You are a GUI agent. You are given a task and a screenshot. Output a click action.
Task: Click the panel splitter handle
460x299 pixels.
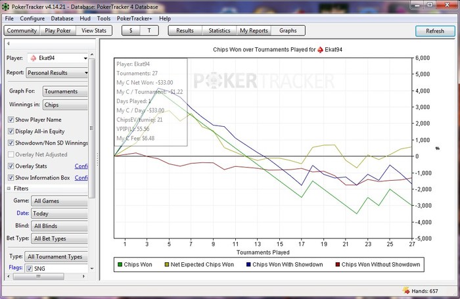click(97, 159)
